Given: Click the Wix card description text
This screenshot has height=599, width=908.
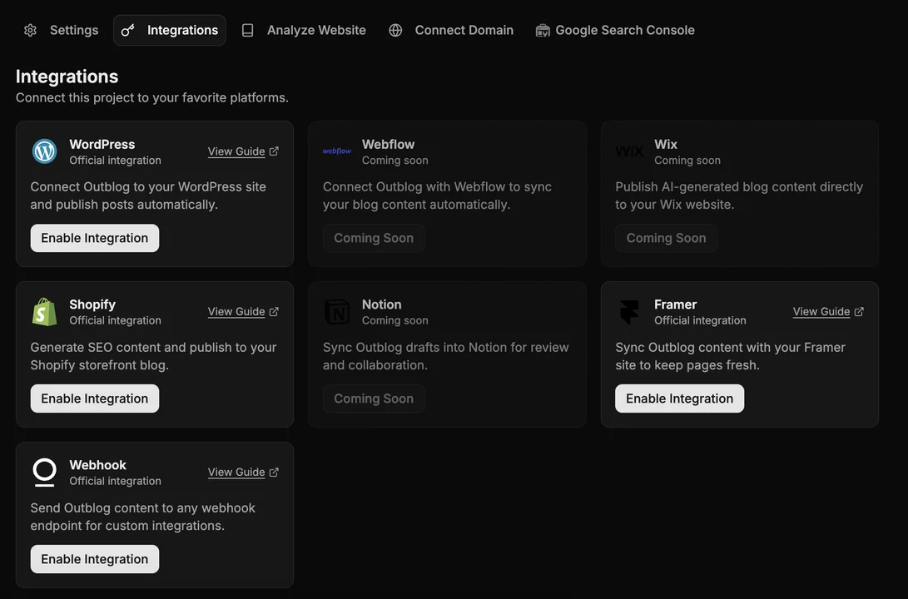Looking at the screenshot, I should click(739, 196).
